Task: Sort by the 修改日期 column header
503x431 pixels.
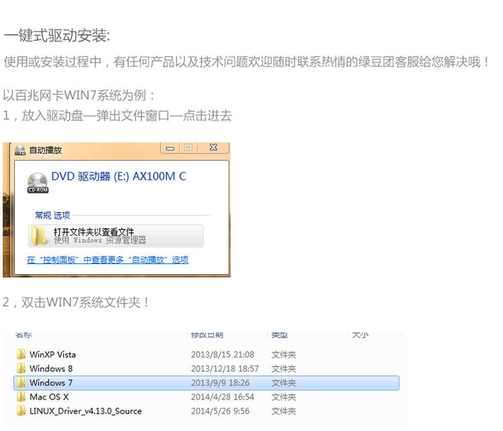Action: (x=207, y=334)
